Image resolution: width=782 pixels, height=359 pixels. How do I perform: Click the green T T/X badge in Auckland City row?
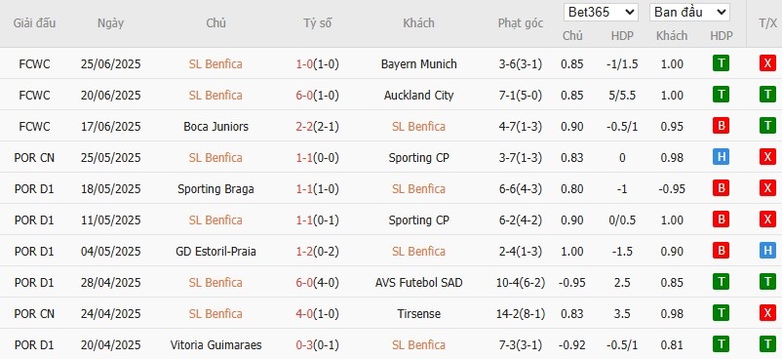click(767, 95)
